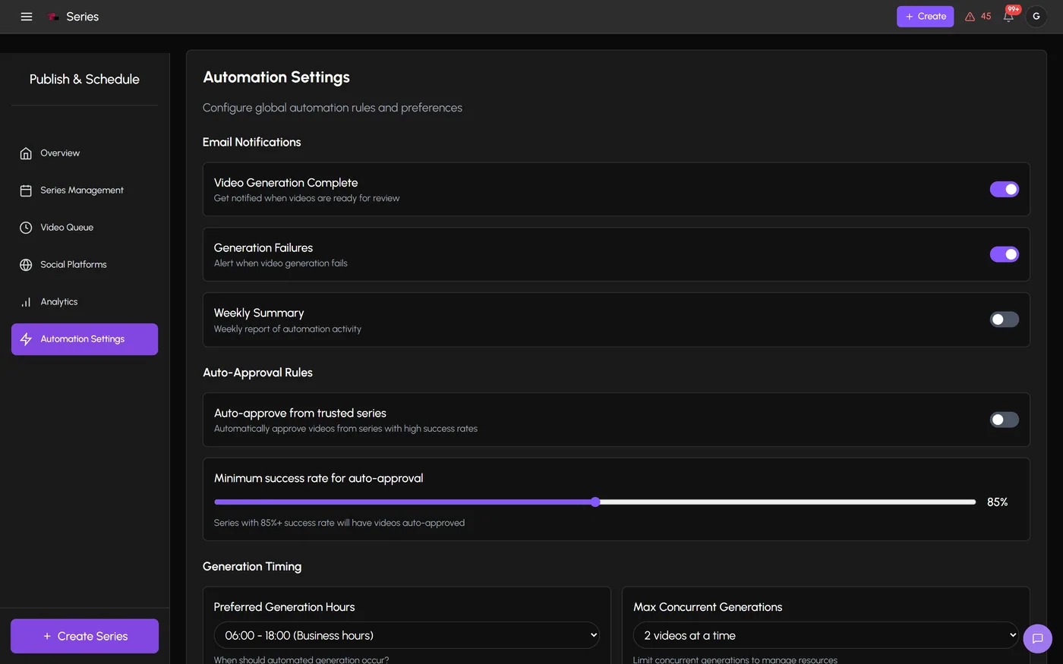Image resolution: width=1063 pixels, height=664 pixels.
Task: Click the Video Queue clock icon
Action: tap(26, 228)
